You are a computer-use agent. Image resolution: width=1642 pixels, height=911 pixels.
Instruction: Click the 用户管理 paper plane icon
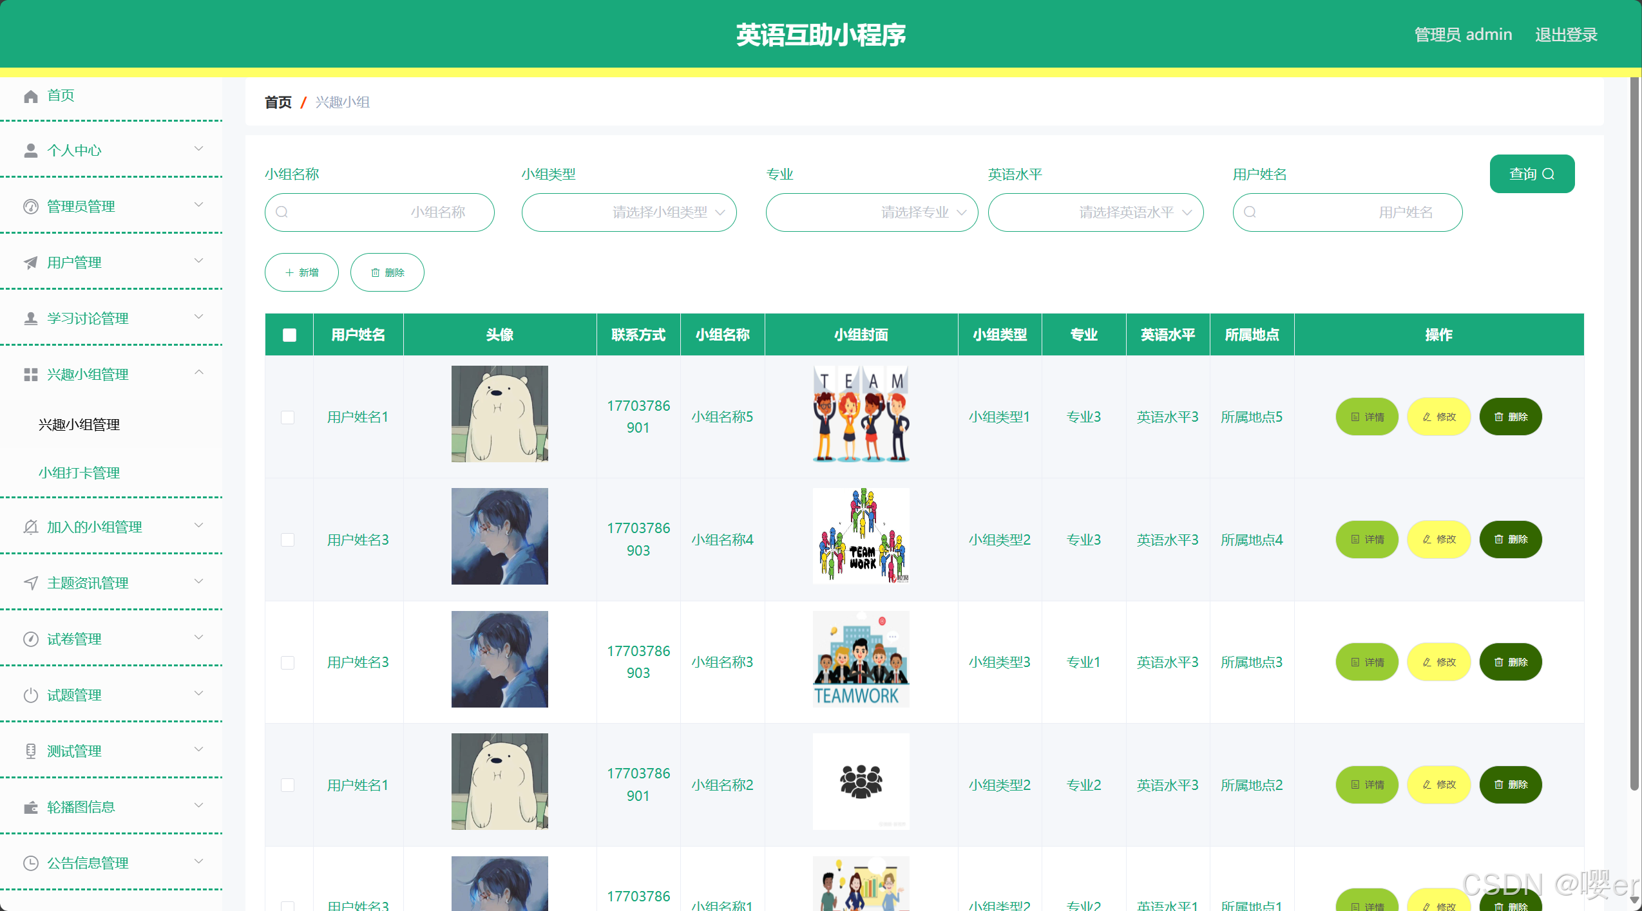31,263
